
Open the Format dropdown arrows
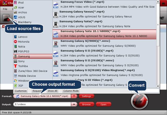pyautogui.click(x=74, y=96)
